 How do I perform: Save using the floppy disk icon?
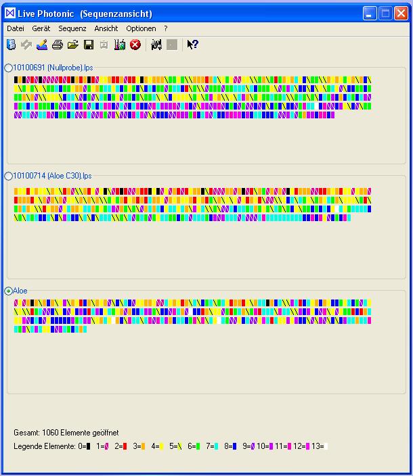[89, 45]
